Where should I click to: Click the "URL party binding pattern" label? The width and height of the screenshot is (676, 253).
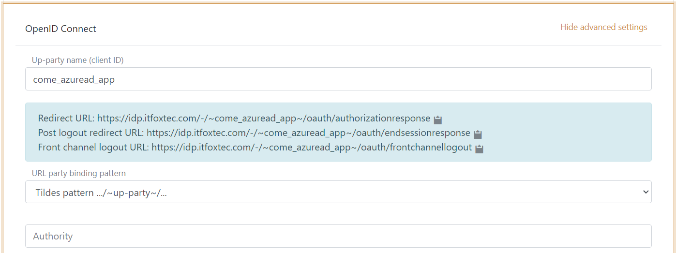click(78, 173)
